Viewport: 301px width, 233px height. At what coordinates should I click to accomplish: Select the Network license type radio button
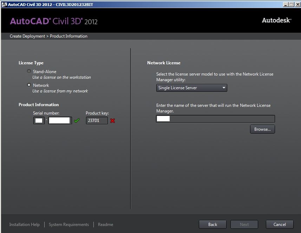[29, 85]
